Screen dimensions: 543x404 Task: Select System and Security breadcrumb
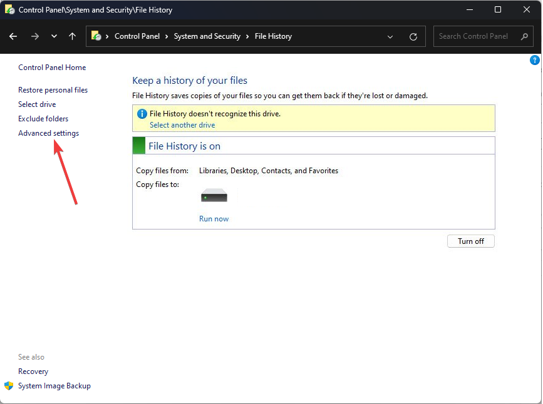coord(207,36)
